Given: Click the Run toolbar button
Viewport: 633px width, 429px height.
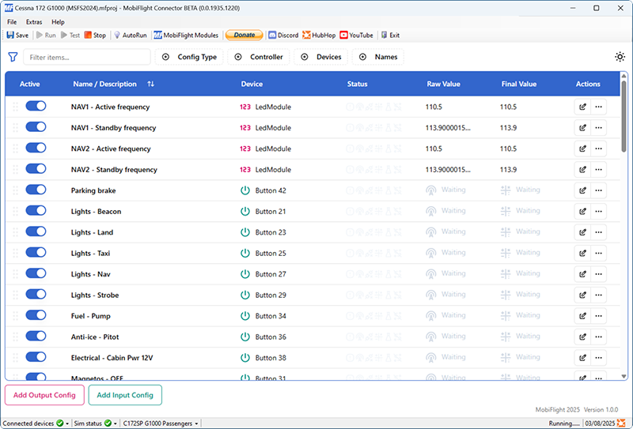Looking at the screenshot, I should (46, 35).
